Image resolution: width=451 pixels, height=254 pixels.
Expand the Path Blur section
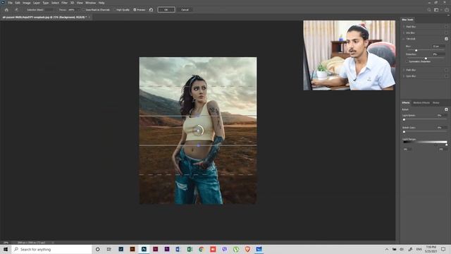pos(404,70)
